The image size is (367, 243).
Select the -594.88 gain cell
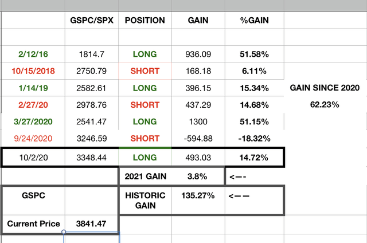pos(198,139)
